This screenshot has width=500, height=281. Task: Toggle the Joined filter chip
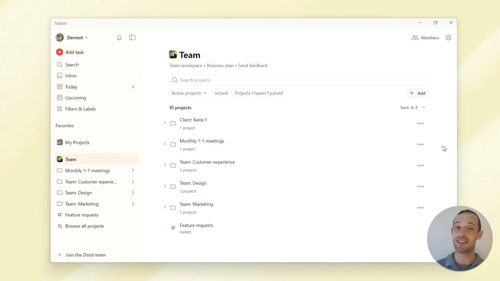click(x=221, y=93)
